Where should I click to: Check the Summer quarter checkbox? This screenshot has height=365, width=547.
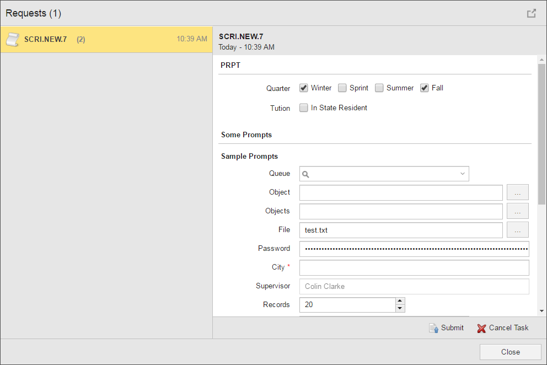(379, 88)
